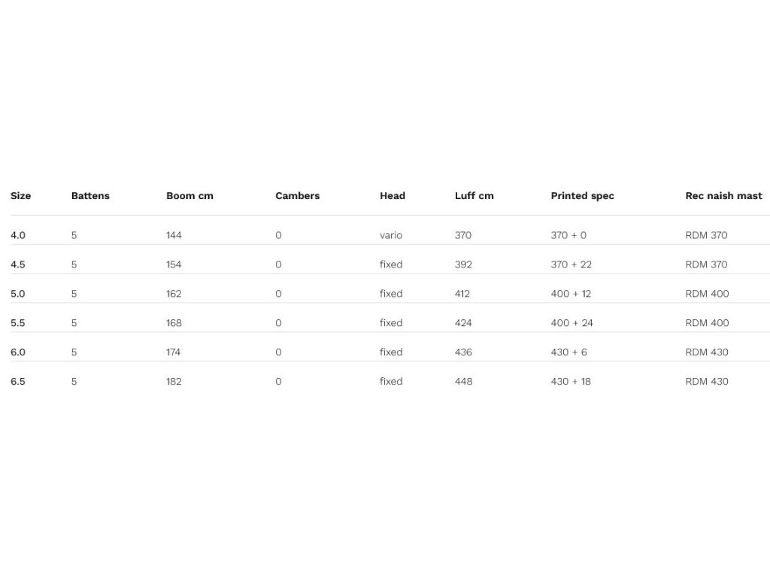Select the Head column header
Image resolution: width=770 pixels, height=577 pixels.
[392, 196]
